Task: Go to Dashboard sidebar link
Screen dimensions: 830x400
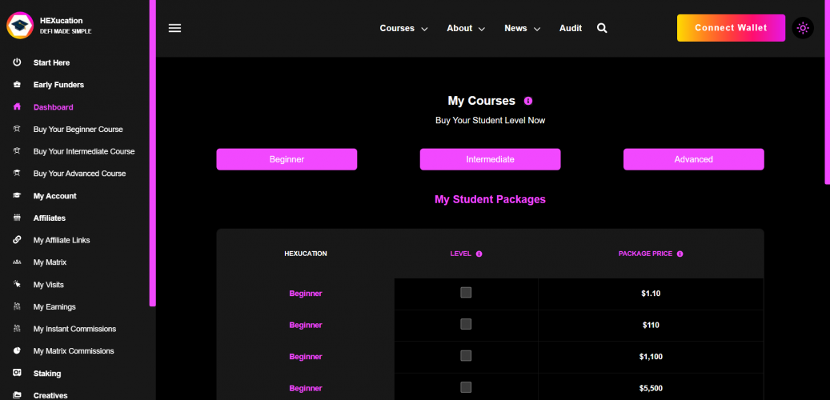Action: tap(54, 107)
